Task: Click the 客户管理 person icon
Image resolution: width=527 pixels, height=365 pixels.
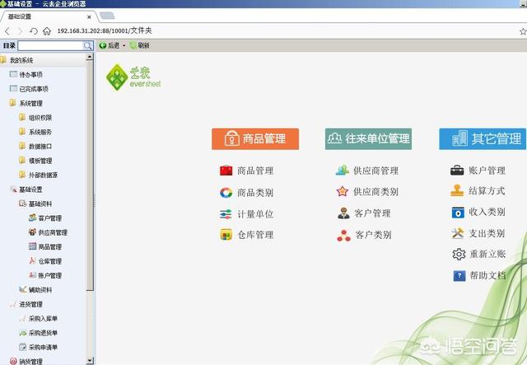Action: point(343,213)
